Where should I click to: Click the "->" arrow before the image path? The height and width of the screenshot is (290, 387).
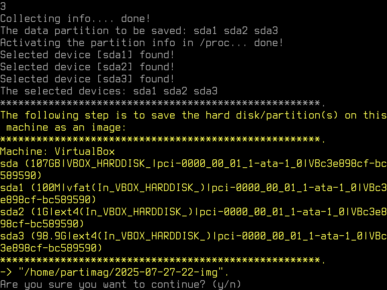click(6, 272)
